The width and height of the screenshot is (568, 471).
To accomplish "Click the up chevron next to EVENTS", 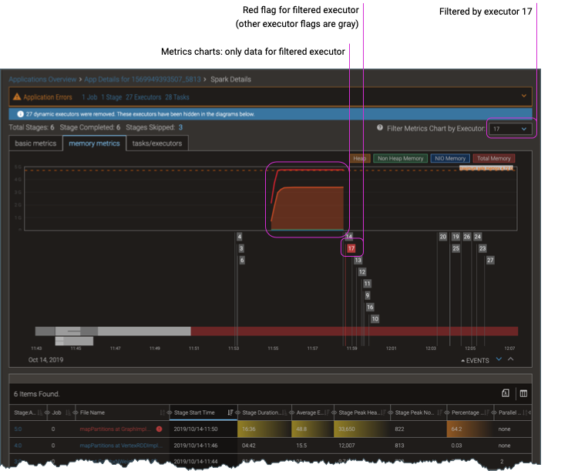I will point(511,359).
